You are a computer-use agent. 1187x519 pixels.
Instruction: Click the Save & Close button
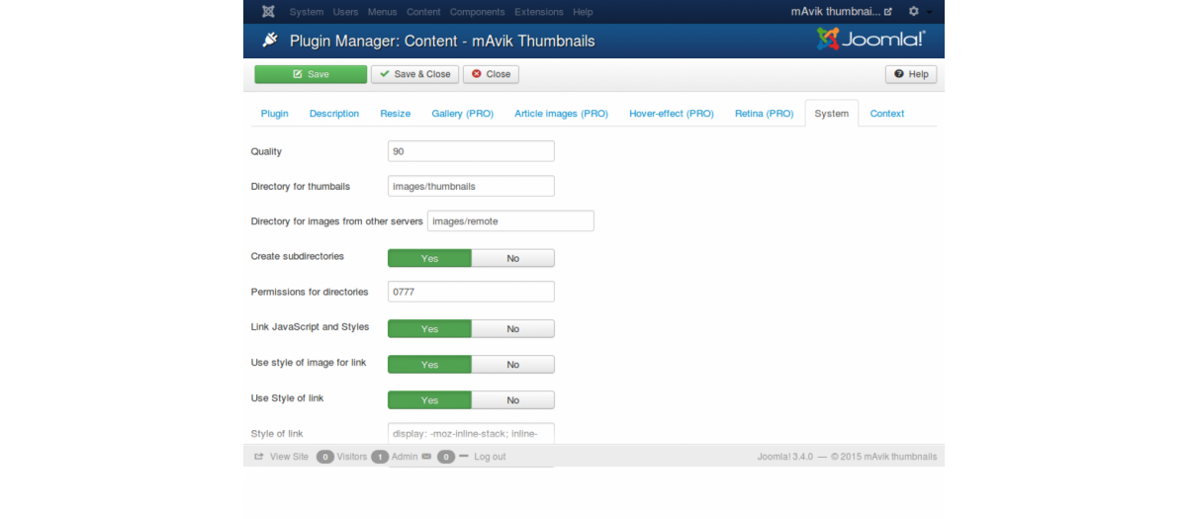click(414, 74)
